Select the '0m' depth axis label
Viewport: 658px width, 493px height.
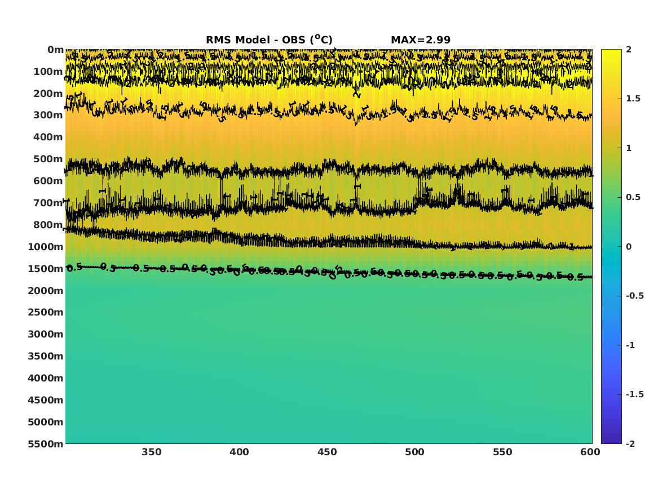(55, 50)
